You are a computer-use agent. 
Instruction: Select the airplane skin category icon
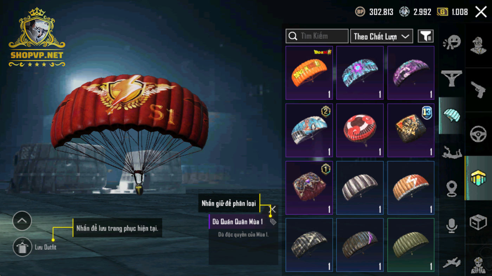(452, 262)
